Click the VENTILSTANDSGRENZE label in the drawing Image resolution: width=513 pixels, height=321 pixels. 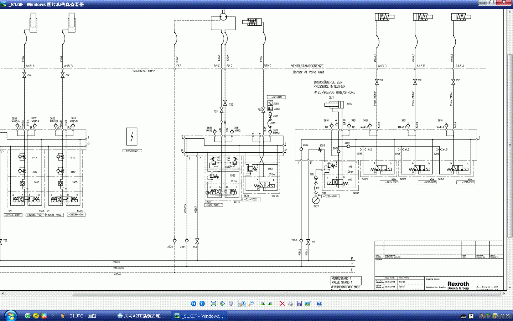307,66
